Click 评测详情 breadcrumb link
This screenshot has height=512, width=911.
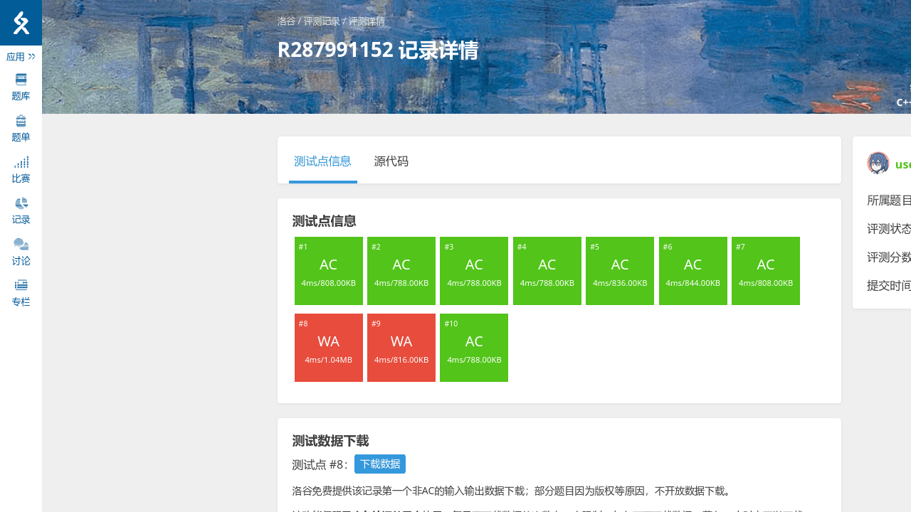click(x=367, y=21)
